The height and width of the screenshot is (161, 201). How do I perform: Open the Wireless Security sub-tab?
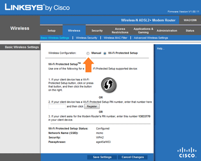tap(87, 38)
